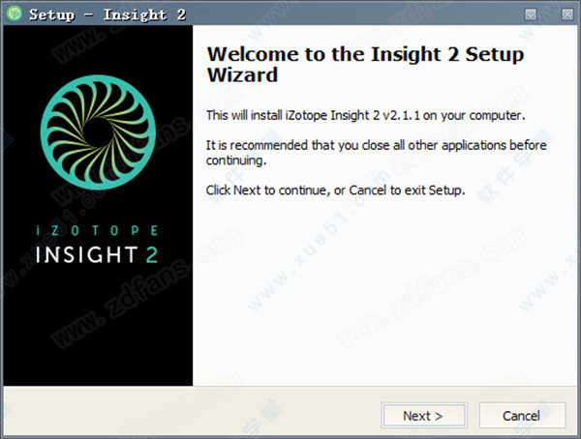
Task: Click the "Setup - Insight 2" title bar text
Action: click(x=107, y=15)
